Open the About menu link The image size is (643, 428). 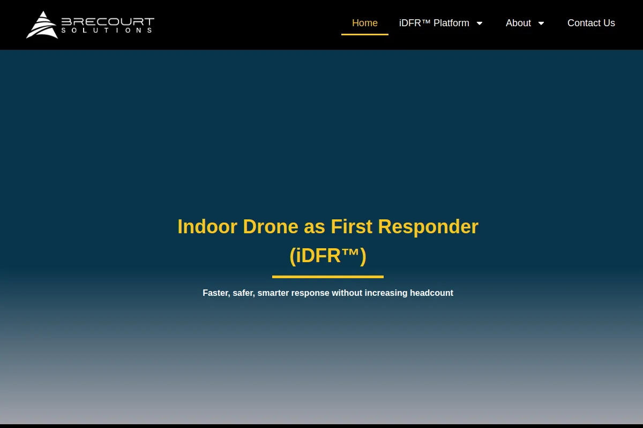518,23
